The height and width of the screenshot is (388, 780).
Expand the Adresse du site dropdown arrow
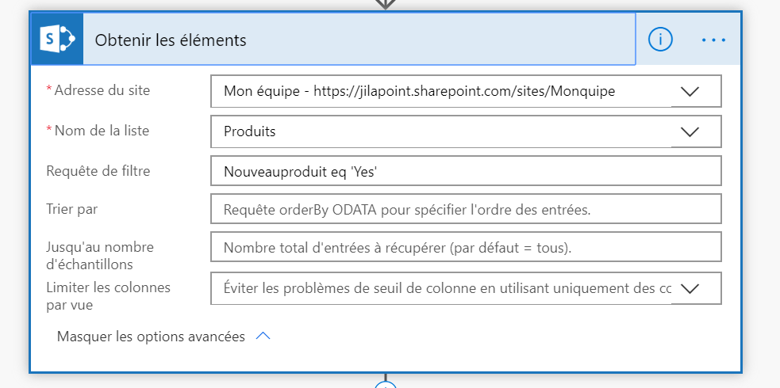point(690,91)
